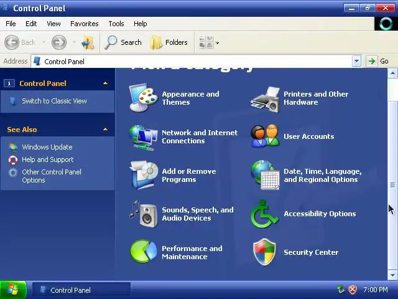The width and height of the screenshot is (398, 299).
Task: Click the Help and Support lifebuoy icon
Action: pos(13,159)
